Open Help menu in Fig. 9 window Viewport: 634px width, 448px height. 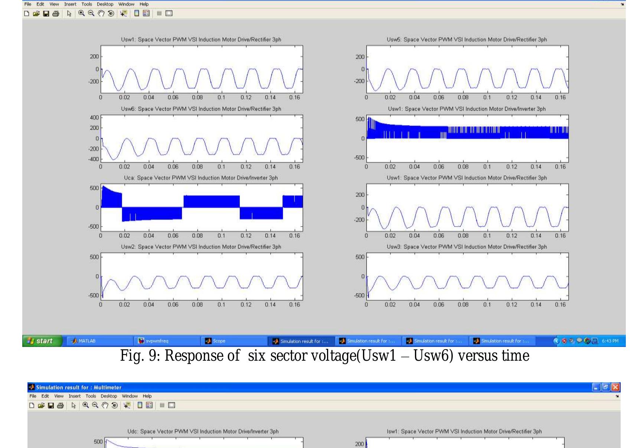point(144,4)
